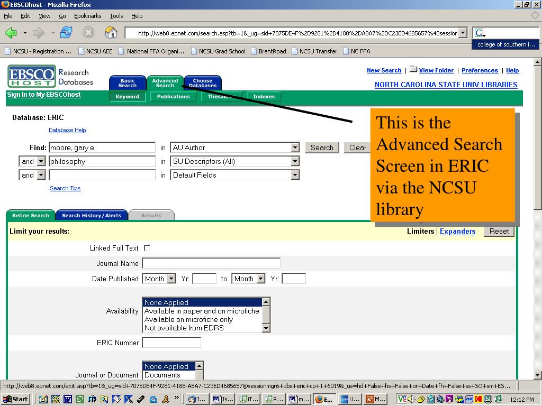Screen dimensions: 542x406
Task: Open the Tools menu
Action: tap(116, 16)
